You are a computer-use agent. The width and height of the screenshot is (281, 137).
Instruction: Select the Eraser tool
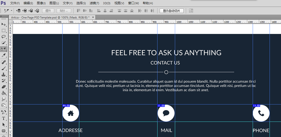(x=4, y=87)
